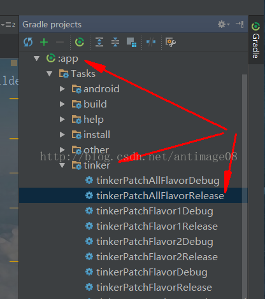Image resolution: width=265 pixels, height=299 pixels.
Task: Expand the build task group
Action: (x=62, y=104)
